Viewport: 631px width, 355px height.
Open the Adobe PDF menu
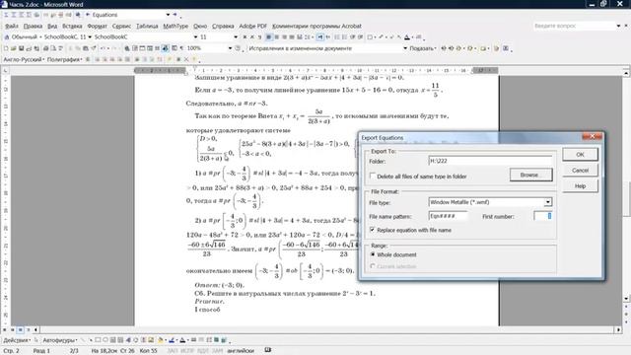tap(252, 26)
